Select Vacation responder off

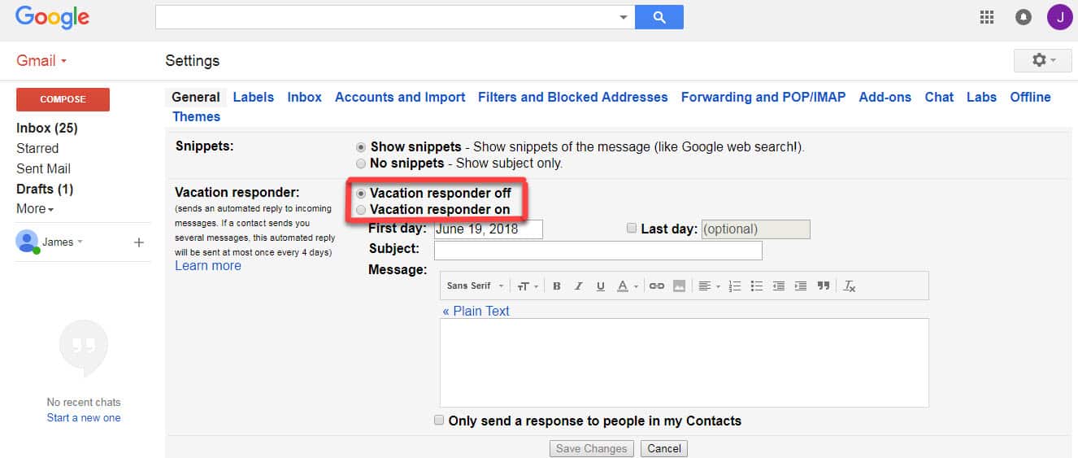point(361,194)
